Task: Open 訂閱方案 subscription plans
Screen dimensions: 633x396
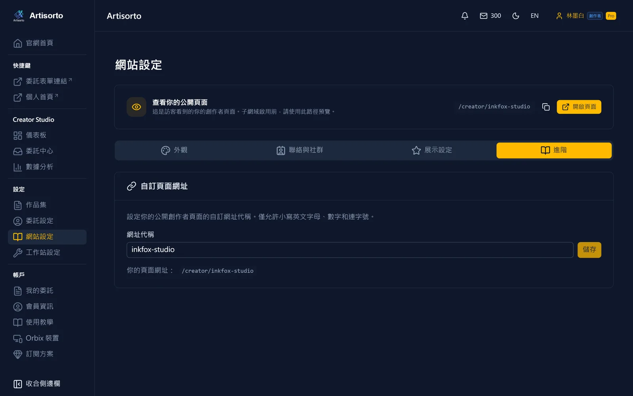Action: [47, 354]
